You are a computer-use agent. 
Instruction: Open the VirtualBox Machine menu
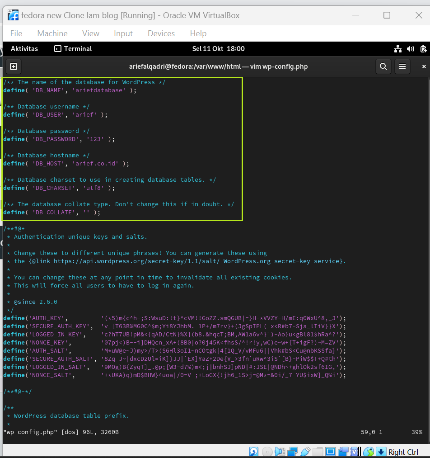click(52, 33)
